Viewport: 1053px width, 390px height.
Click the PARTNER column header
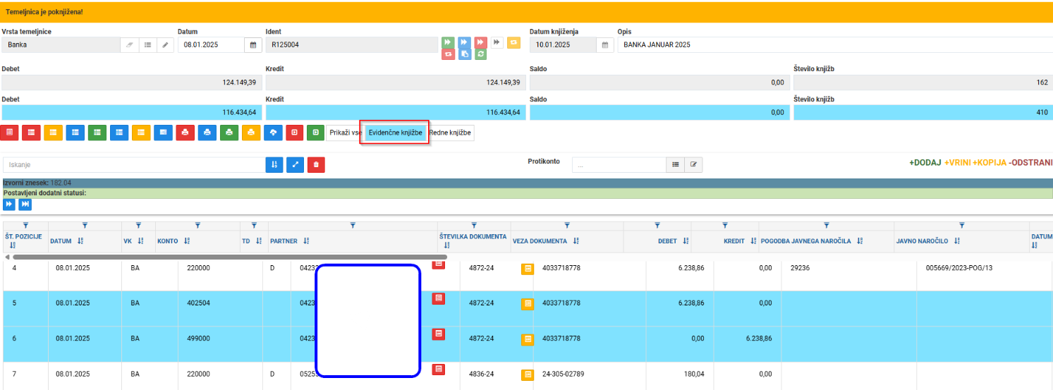click(285, 241)
